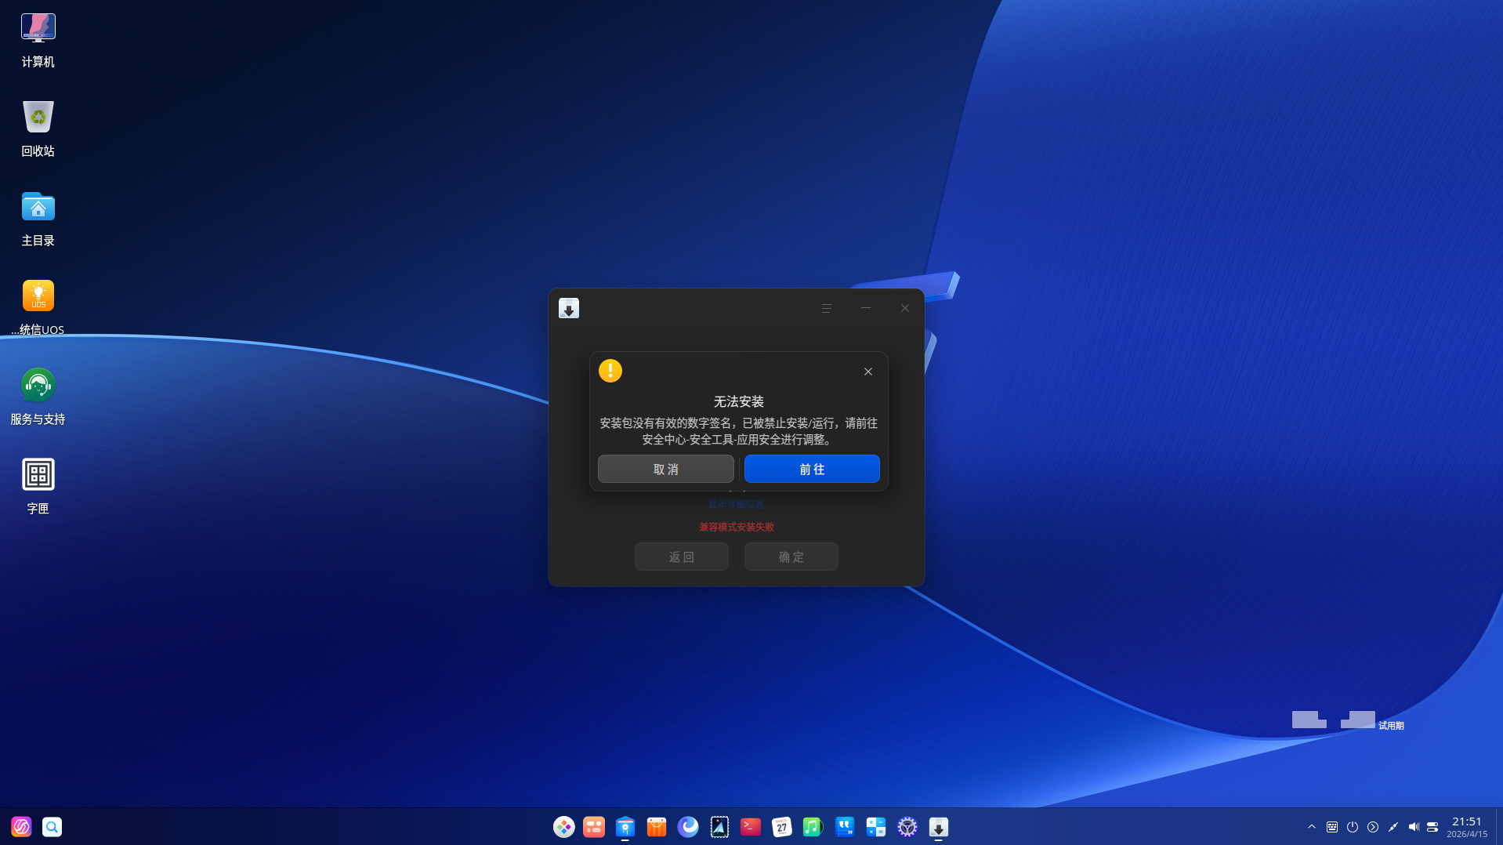
Task: Close the 无法安装 warning dialog
Action: tap(868, 372)
